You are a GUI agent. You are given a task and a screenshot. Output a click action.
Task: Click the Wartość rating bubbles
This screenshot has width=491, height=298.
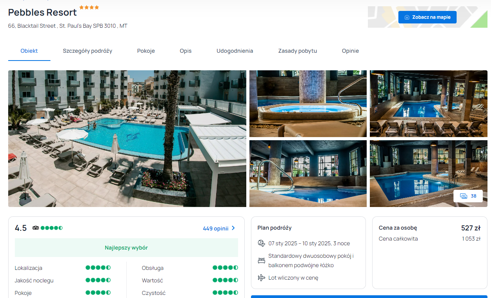[225, 280]
